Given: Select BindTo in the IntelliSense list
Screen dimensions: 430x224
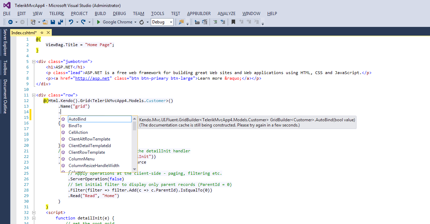Looking at the screenshot, I should [96, 126].
